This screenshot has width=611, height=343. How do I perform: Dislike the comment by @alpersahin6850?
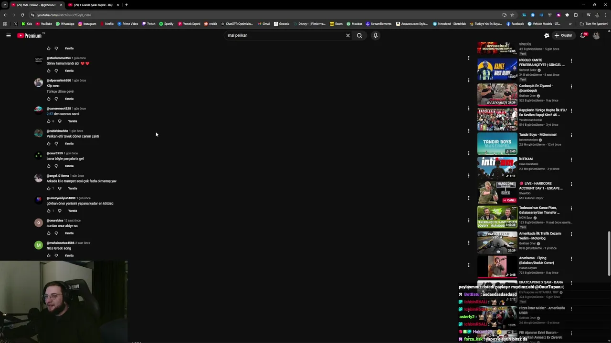tap(56, 99)
